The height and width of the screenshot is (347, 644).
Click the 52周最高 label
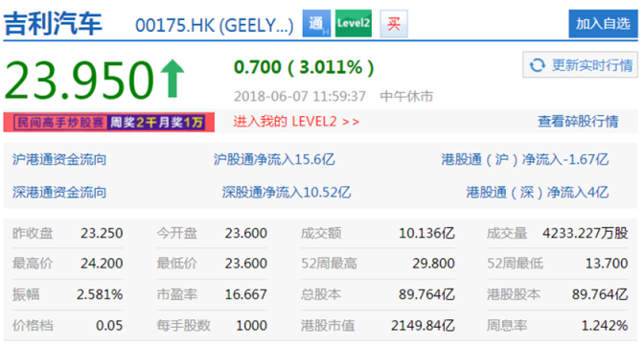[x=329, y=264]
